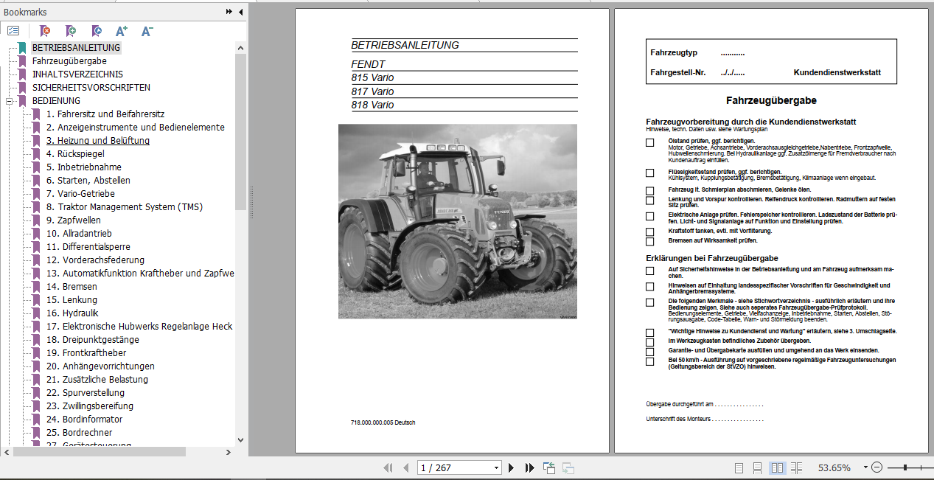Open bookmark 20. Anhängevorrichtungen
This screenshot has width=934, height=480.
tap(100, 366)
